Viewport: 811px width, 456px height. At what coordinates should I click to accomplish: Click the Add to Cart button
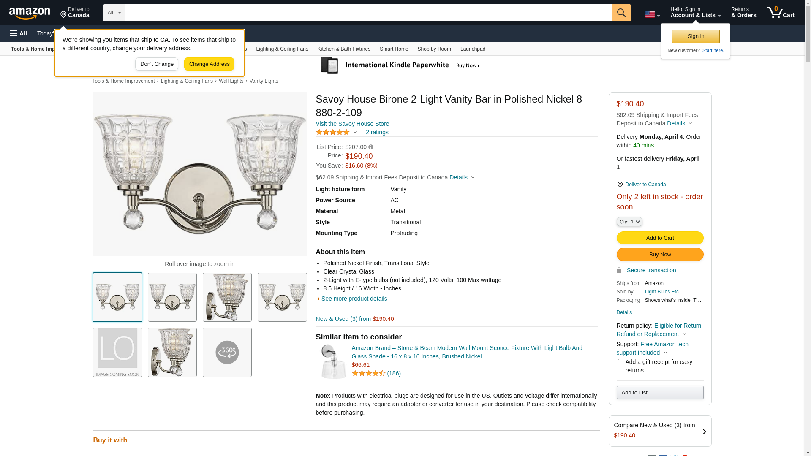pos(660,238)
